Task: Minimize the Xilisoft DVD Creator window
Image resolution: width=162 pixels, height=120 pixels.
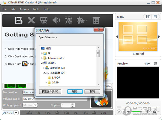Action: pyautogui.click(x=148, y=3)
